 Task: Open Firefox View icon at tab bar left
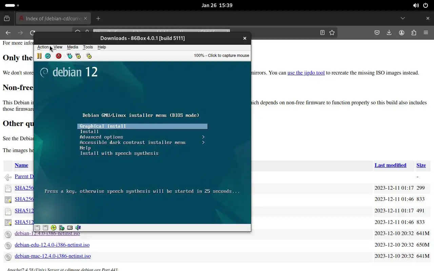7,18
